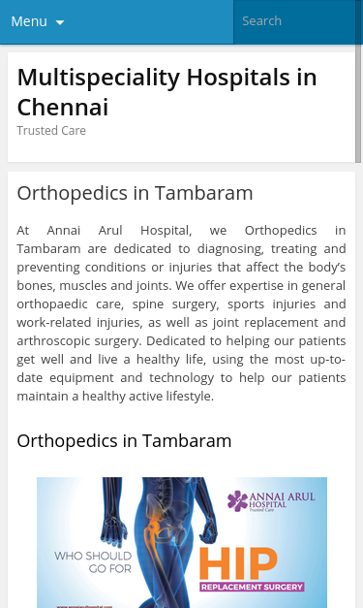Image resolution: width=363 pixels, height=608 pixels.
Task: Click the blue top navigation bar
Action: (116, 21)
